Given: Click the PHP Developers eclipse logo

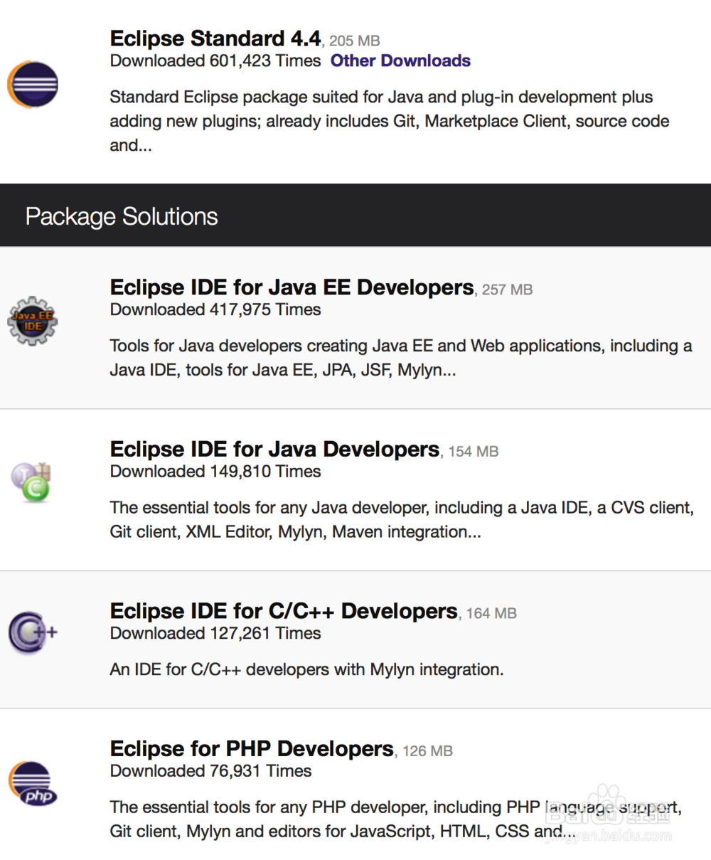Looking at the screenshot, I should point(31,782).
